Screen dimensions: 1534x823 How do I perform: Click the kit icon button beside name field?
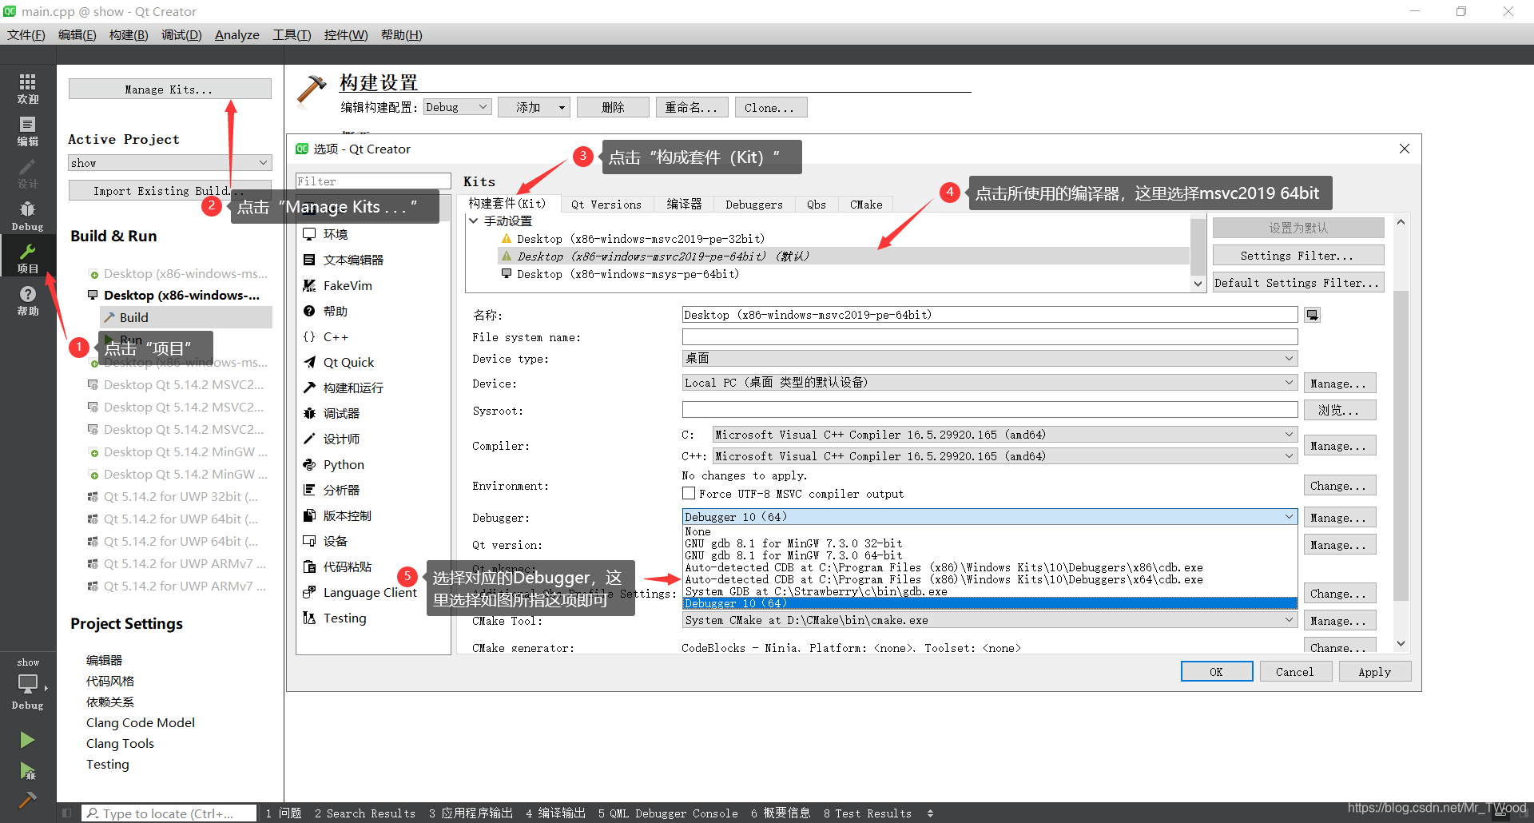pos(1312,315)
